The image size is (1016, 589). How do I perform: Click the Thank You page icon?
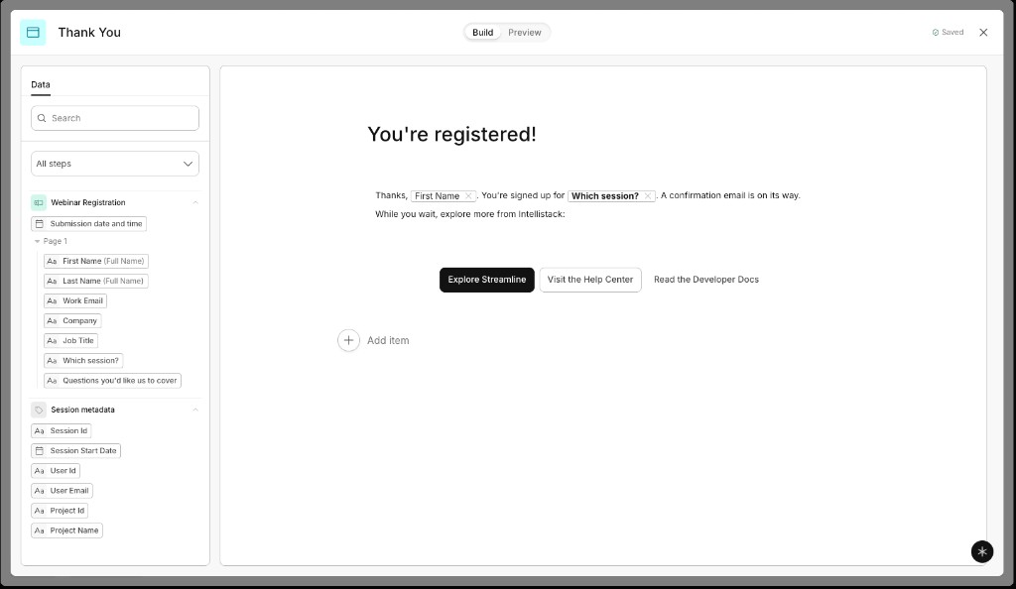(33, 33)
